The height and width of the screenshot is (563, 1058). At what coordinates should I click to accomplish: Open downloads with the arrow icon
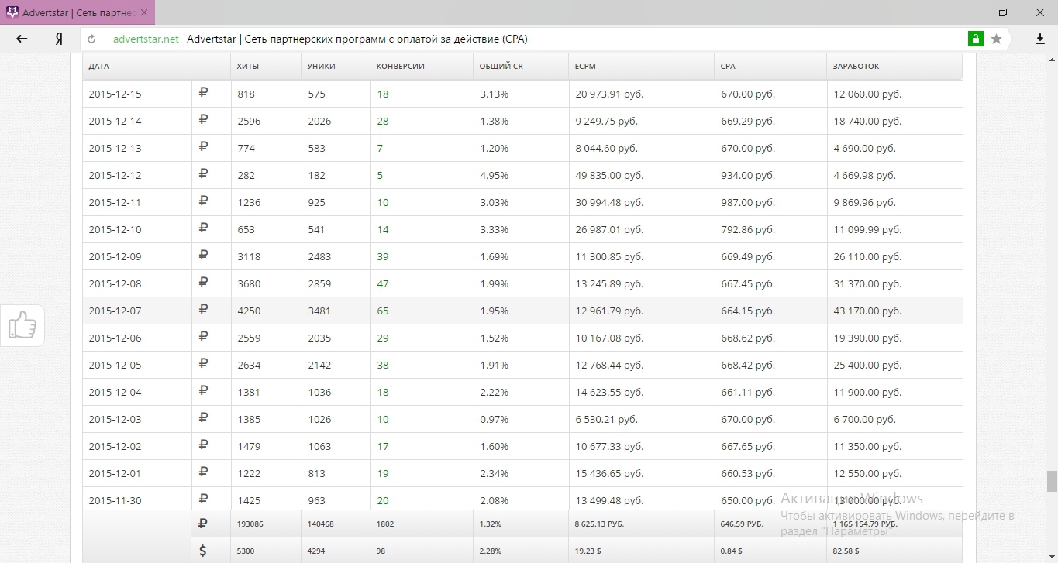click(x=1040, y=39)
